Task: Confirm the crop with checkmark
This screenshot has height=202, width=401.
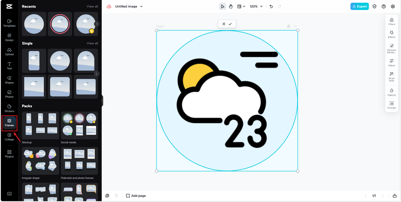Action: point(230,24)
